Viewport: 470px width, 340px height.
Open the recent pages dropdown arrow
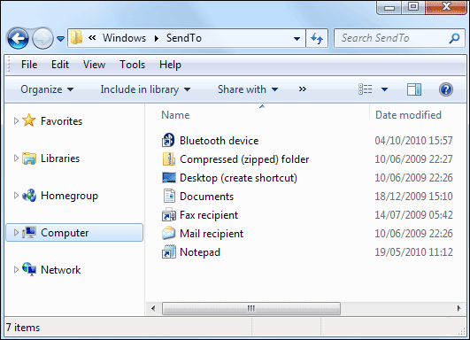coord(61,39)
